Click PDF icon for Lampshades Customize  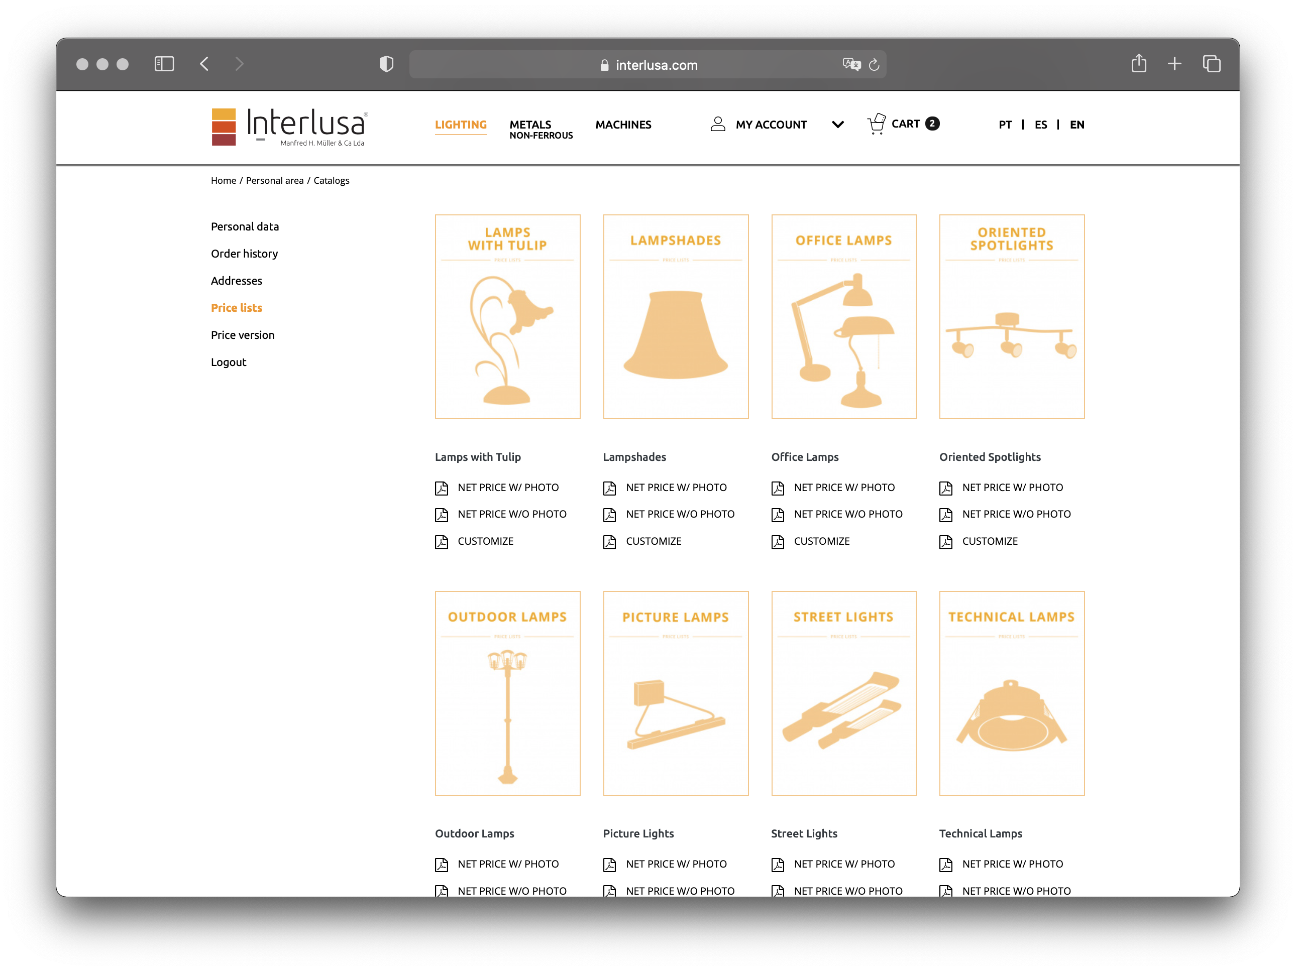click(x=609, y=542)
